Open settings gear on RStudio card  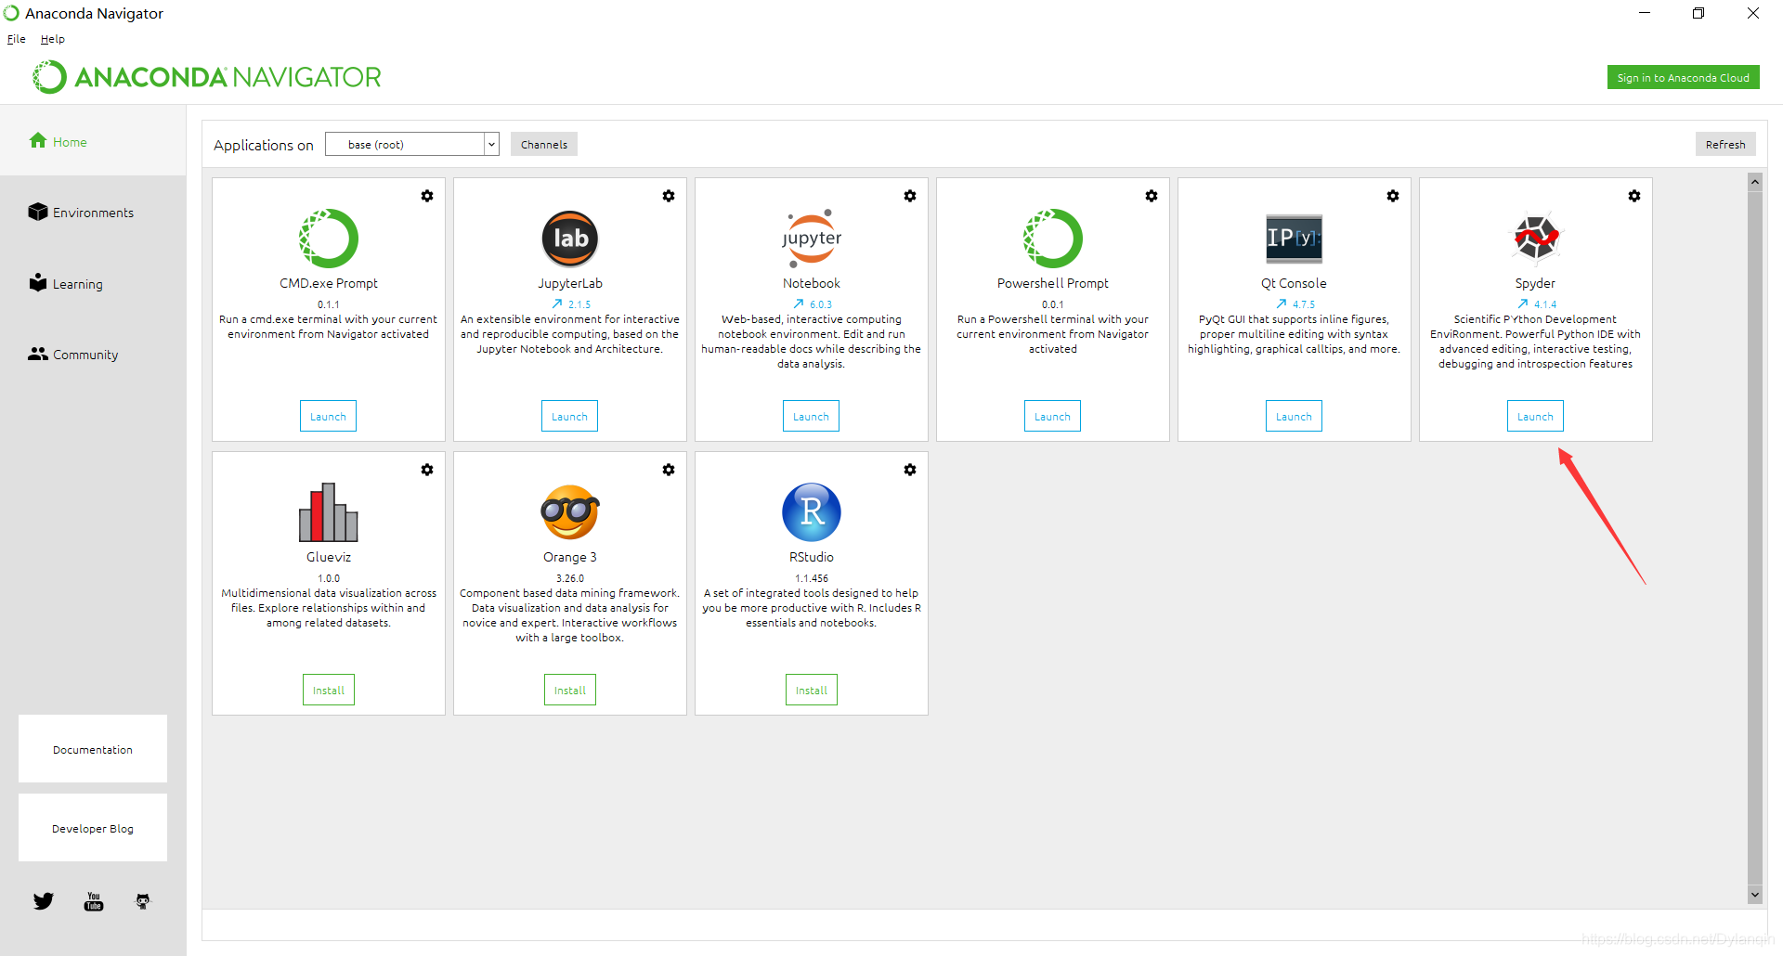point(910,470)
